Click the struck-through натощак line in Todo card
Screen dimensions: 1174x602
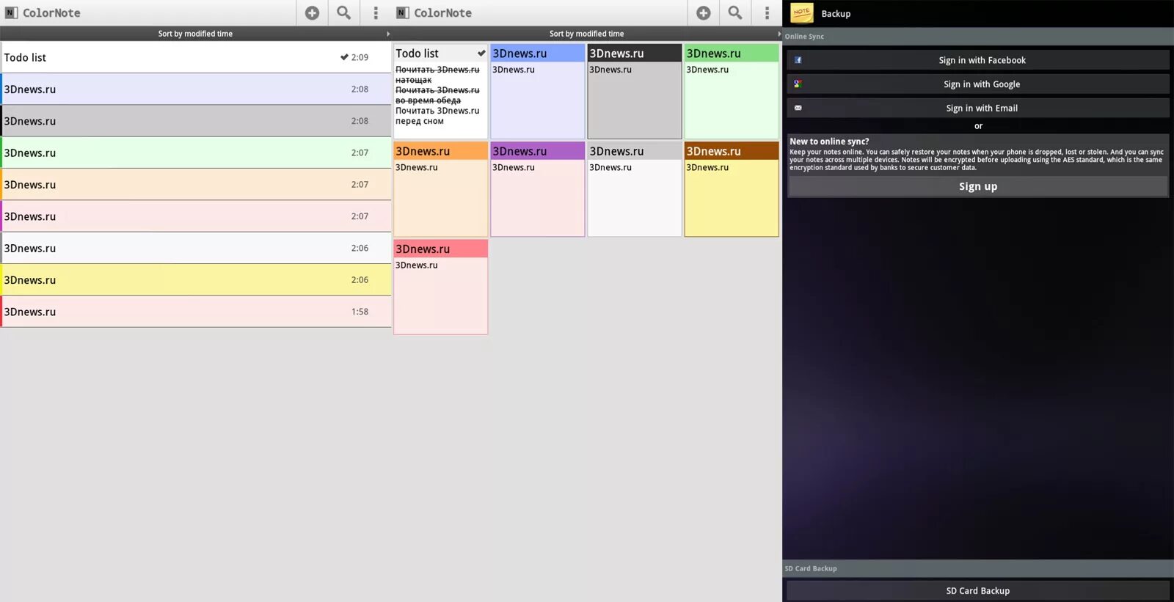(x=414, y=80)
